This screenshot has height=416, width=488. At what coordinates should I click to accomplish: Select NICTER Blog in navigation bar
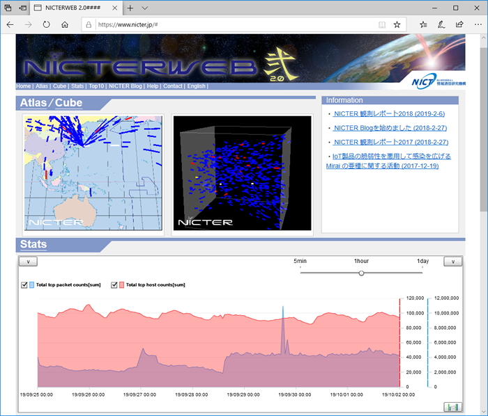click(125, 86)
